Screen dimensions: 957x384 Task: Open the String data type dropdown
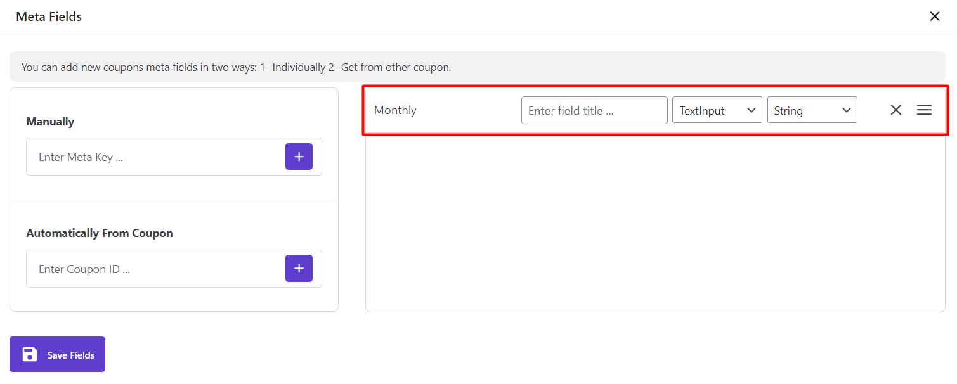pos(812,110)
